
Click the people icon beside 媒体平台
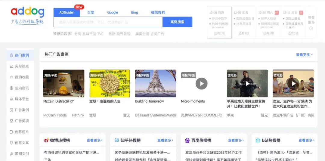point(11,99)
